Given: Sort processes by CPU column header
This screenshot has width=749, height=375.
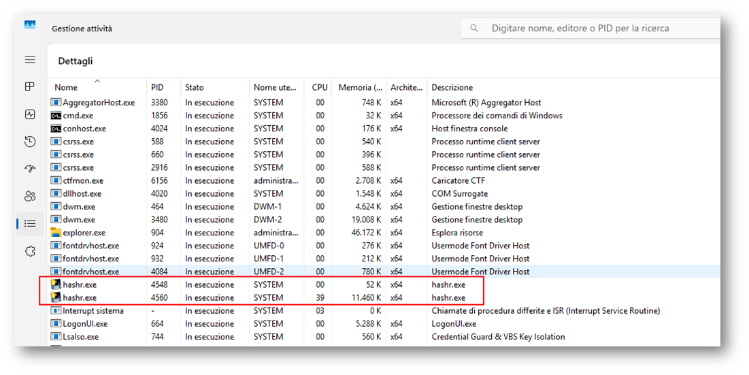Looking at the screenshot, I should click(x=320, y=88).
